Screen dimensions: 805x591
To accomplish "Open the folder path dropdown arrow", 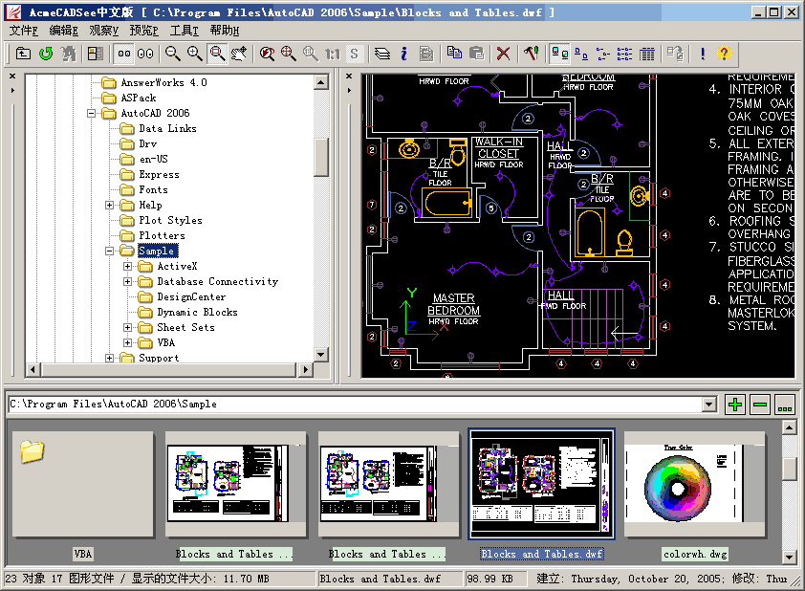I will point(709,405).
